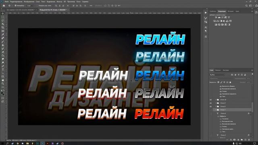The width and height of the screenshot is (258, 145).
Task: Collapse effects list of Стиль 6 layer
Action: [251, 114]
